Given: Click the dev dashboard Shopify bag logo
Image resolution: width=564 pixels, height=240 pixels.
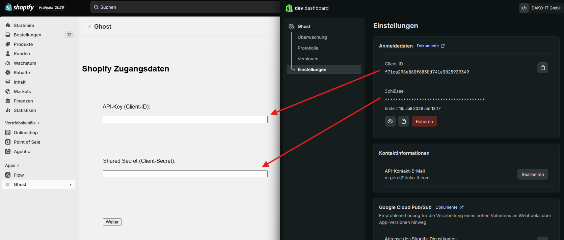Looking at the screenshot, I should (x=289, y=8).
